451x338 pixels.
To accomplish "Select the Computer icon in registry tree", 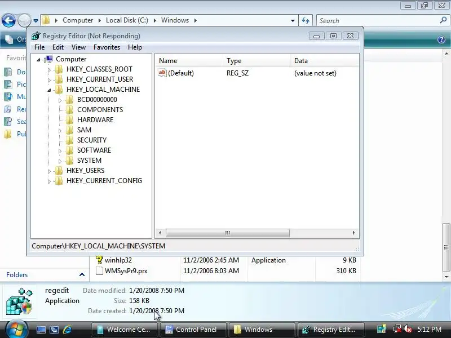I will (x=49, y=59).
